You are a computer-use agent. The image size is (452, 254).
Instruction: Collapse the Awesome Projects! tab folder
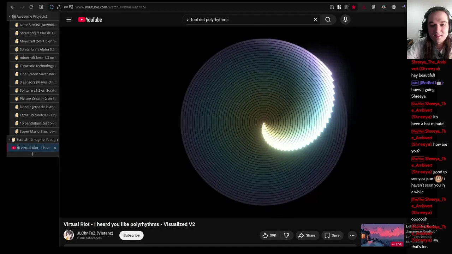pos(10,16)
